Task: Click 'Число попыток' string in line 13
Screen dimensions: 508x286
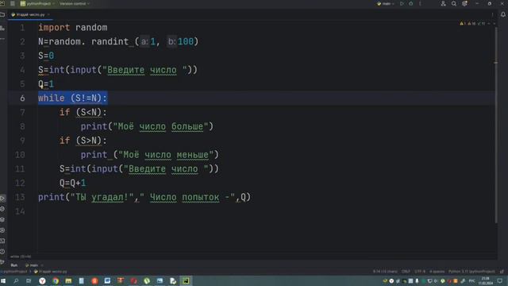Action: (x=184, y=197)
